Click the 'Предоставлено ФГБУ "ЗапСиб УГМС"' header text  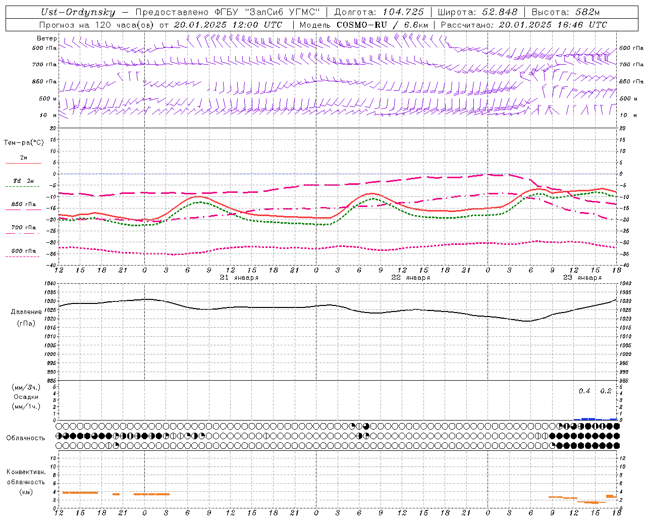click(x=228, y=13)
